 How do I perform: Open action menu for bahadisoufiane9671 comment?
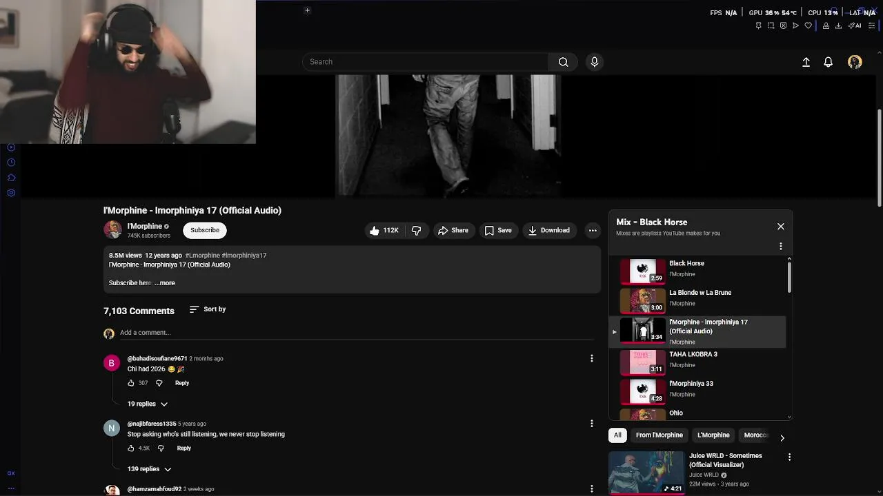(x=591, y=358)
